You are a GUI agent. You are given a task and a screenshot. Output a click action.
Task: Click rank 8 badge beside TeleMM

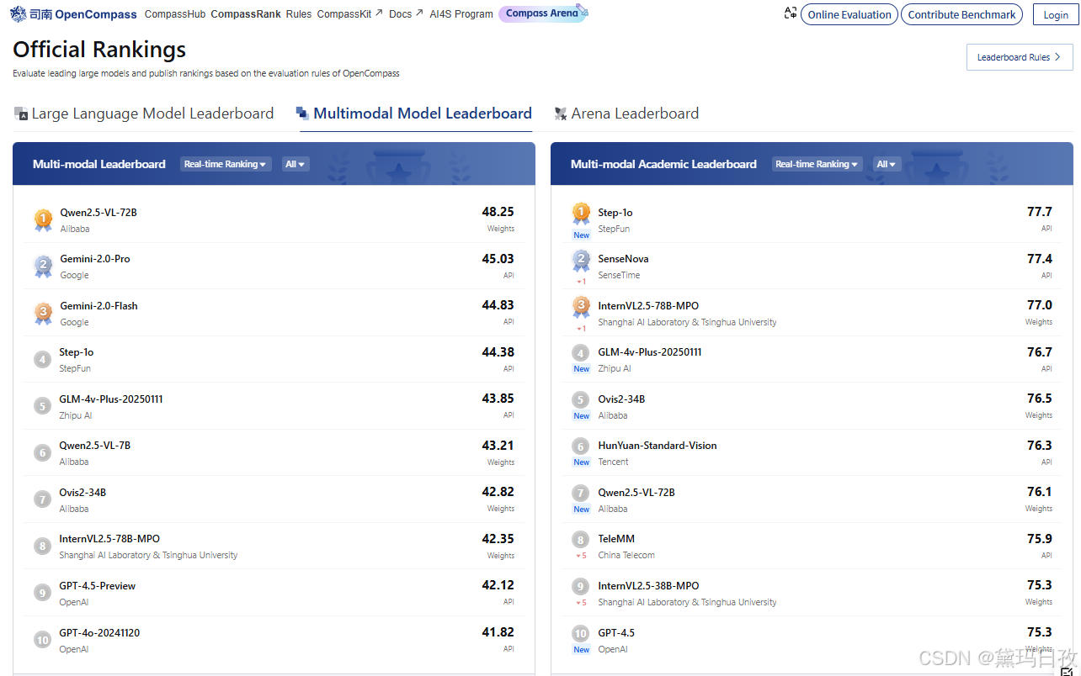click(x=581, y=540)
